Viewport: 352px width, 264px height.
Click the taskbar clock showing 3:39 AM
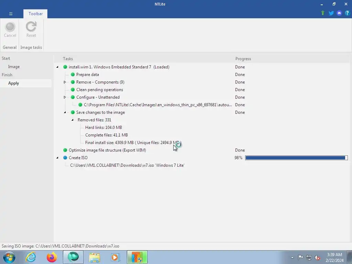[x=334, y=257]
